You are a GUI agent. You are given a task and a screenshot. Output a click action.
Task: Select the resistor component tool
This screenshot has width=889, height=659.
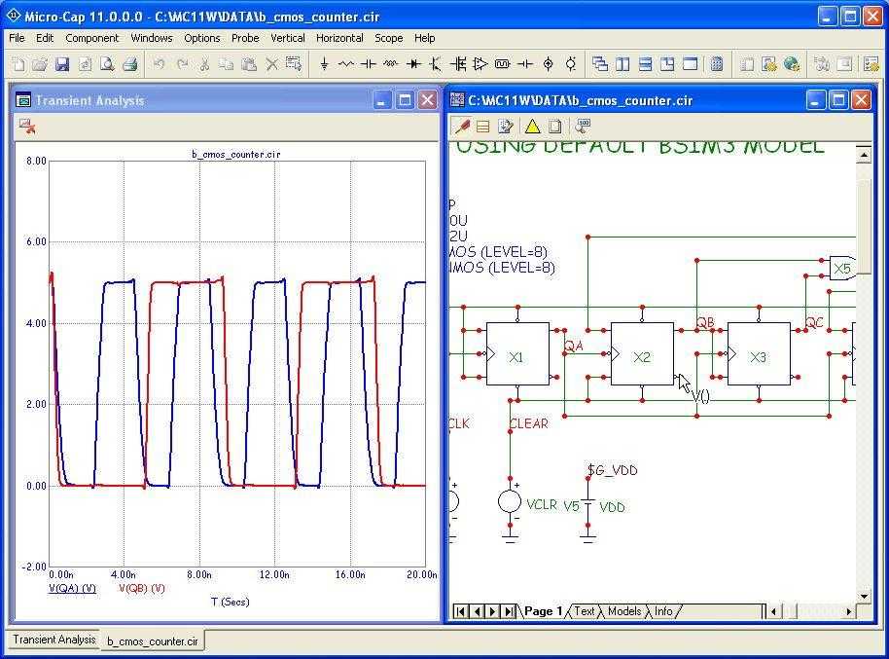(346, 64)
